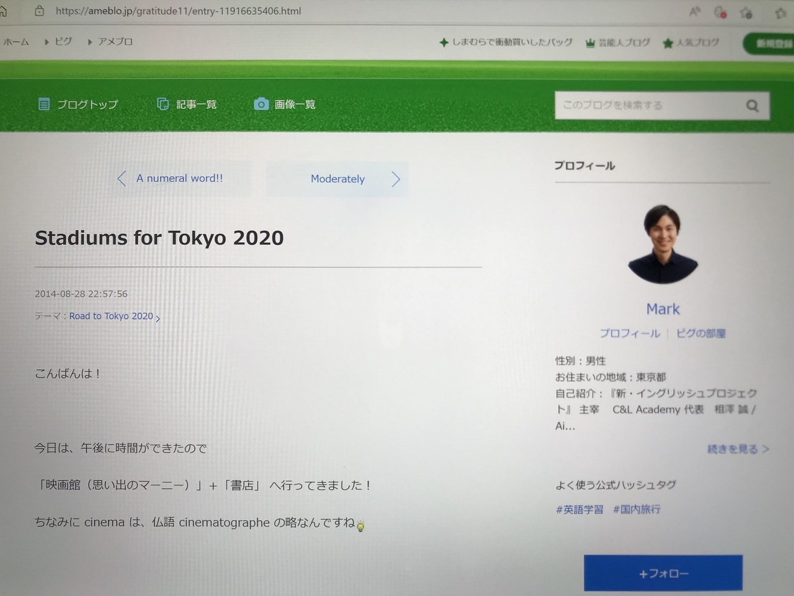
Task: Click the magnifier search icon in blog search
Action: (752, 106)
